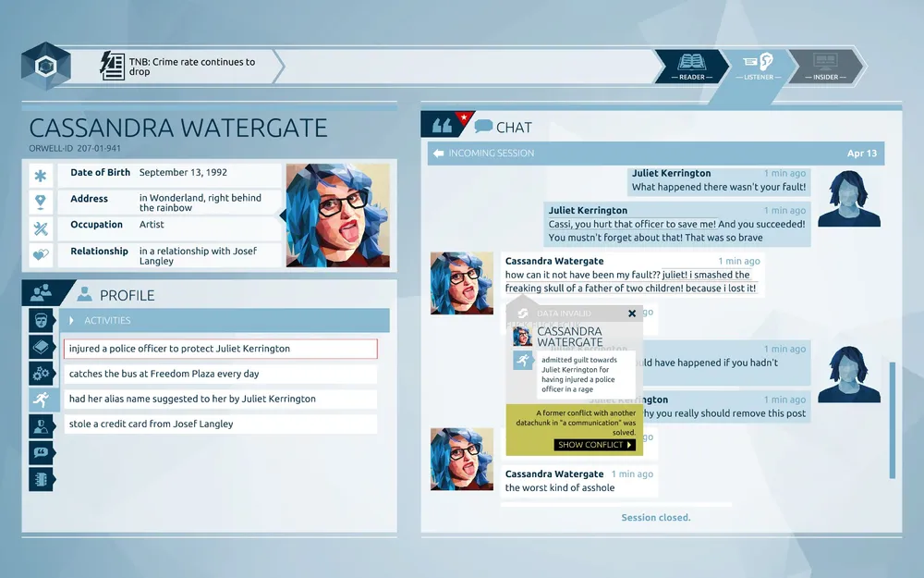Expand the Activities section arrow
The height and width of the screenshot is (578, 924).
pyautogui.click(x=71, y=320)
